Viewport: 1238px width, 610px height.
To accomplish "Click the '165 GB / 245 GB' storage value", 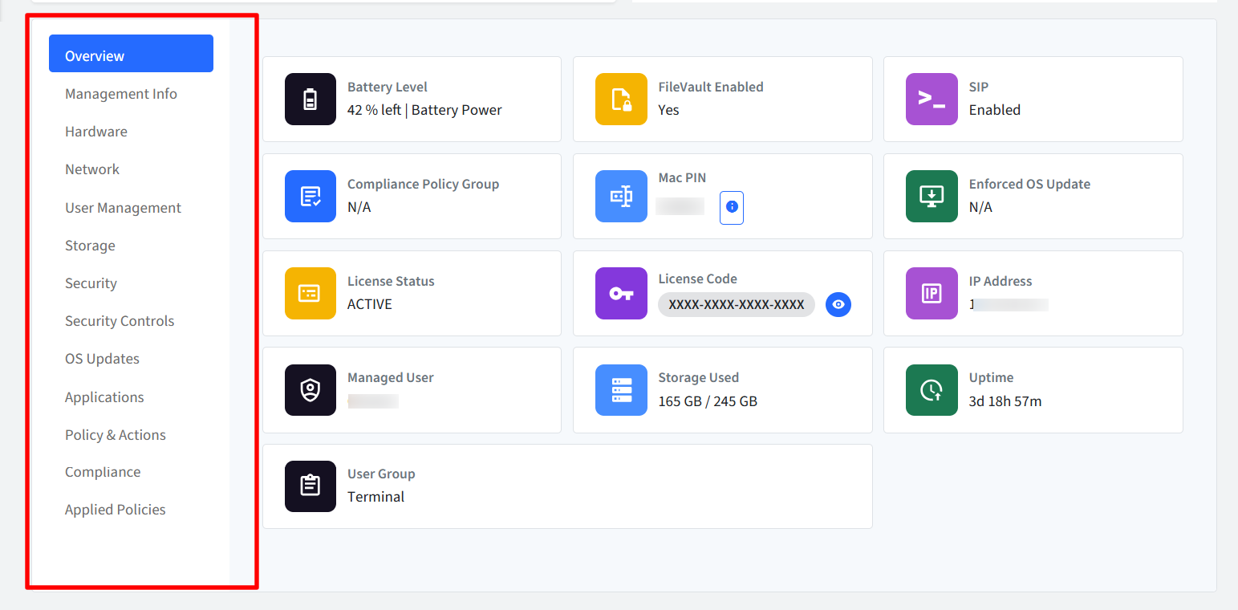I will click(x=708, y=401).
